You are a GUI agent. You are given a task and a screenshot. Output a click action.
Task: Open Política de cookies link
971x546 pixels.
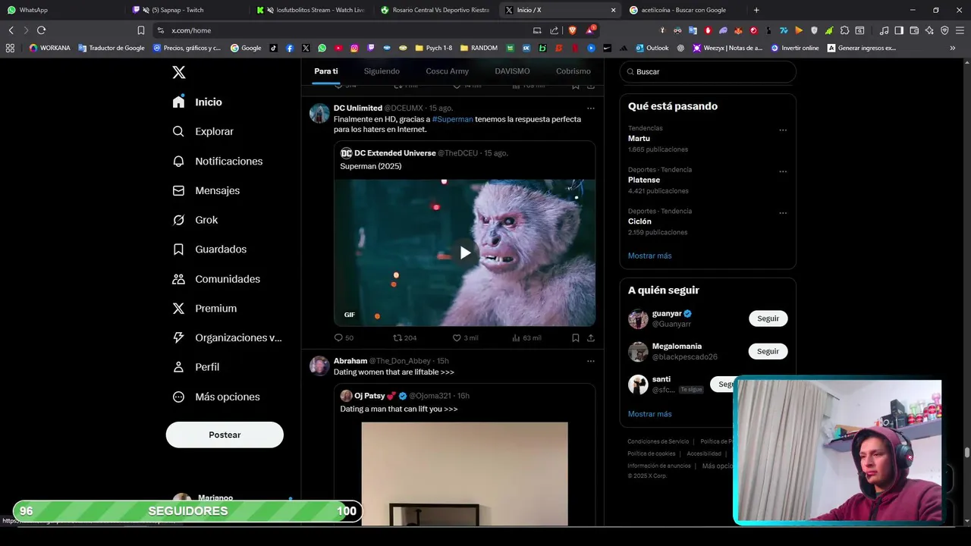(x=651, y=453)
